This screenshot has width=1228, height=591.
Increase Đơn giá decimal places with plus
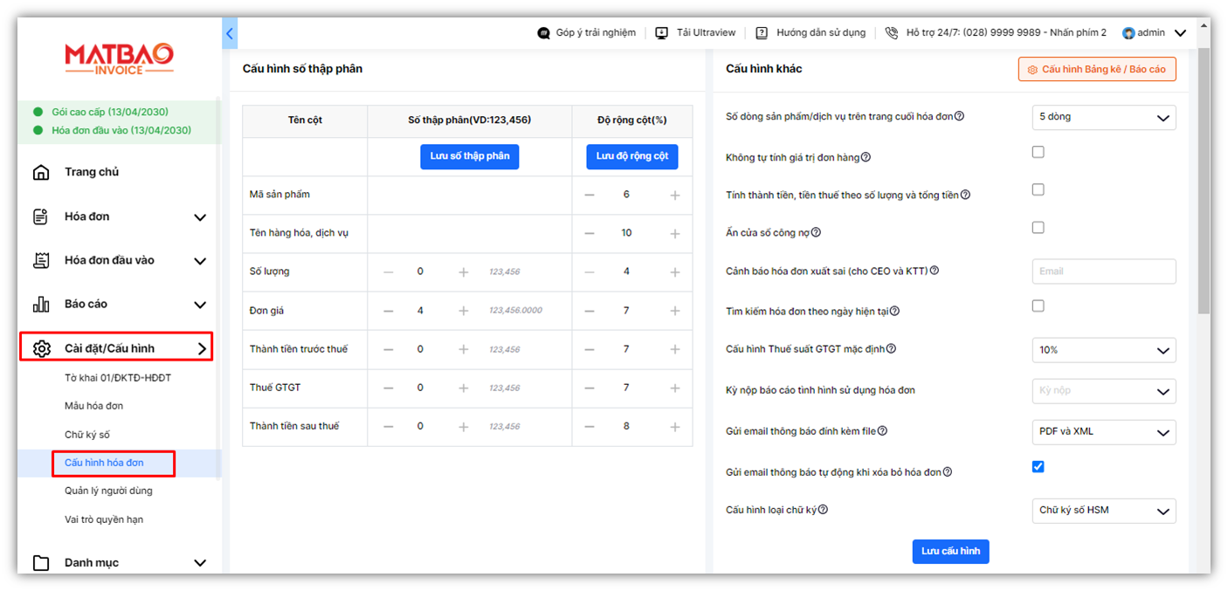coord(464,311)
